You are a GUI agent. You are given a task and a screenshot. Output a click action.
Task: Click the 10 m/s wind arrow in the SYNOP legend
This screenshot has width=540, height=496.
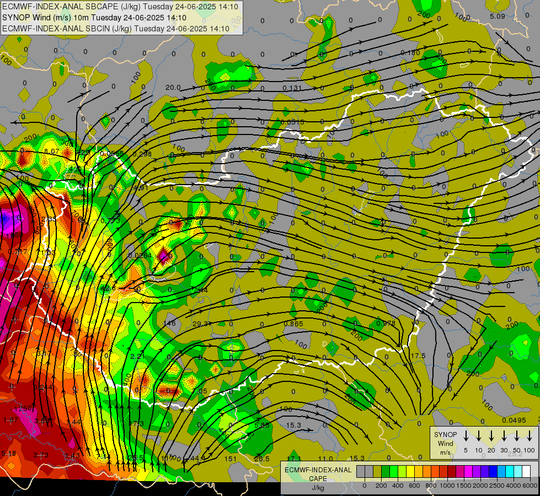pos(479,436)
